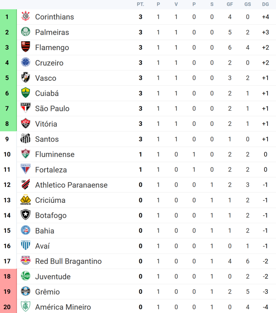Open the Vasco team crest
Viewport: 276px width, 313px height.
pyautogui.click(x=25, y=78)
